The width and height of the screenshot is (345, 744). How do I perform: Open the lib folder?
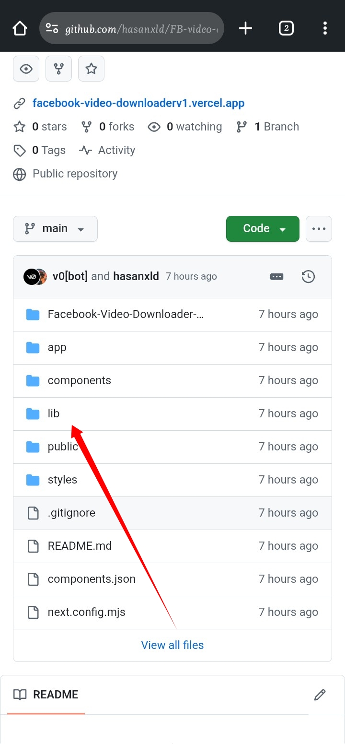point(54,413)
